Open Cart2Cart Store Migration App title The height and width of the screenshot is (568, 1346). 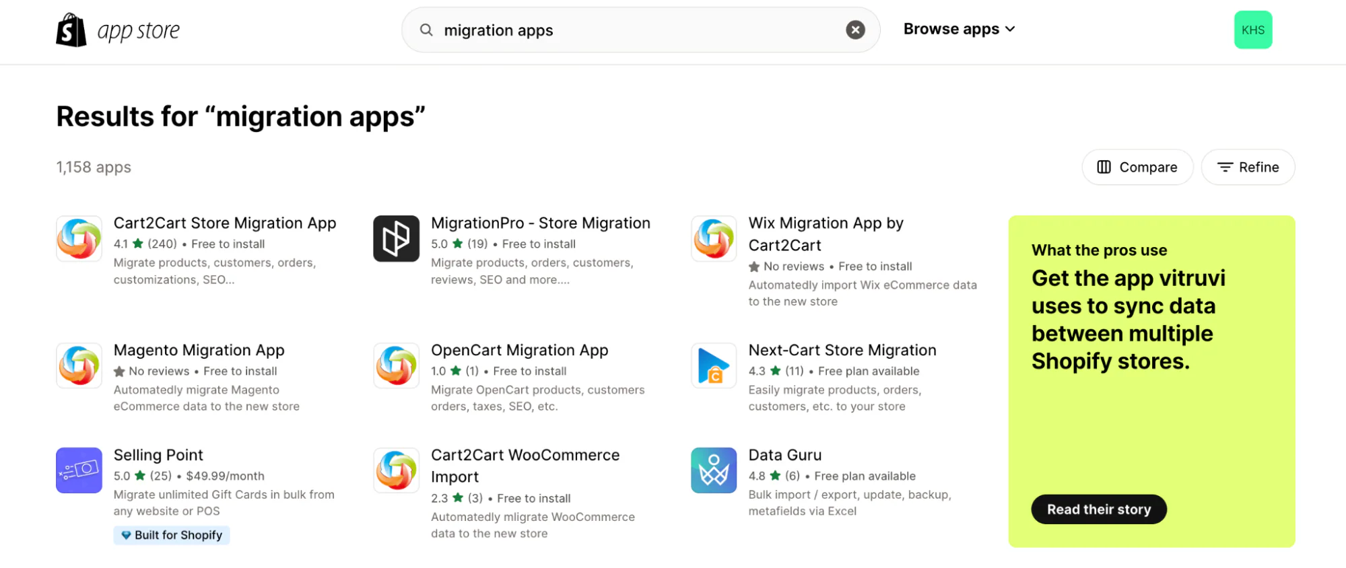225,223
